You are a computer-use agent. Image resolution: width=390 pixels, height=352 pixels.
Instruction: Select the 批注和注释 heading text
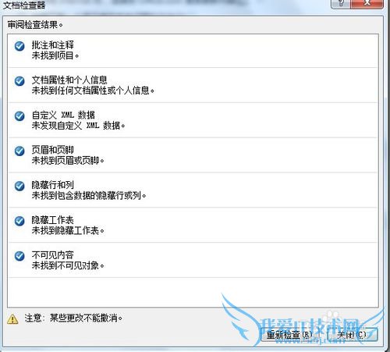53,45
